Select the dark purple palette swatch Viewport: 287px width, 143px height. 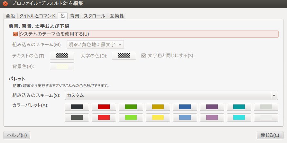tap(212, 107)
